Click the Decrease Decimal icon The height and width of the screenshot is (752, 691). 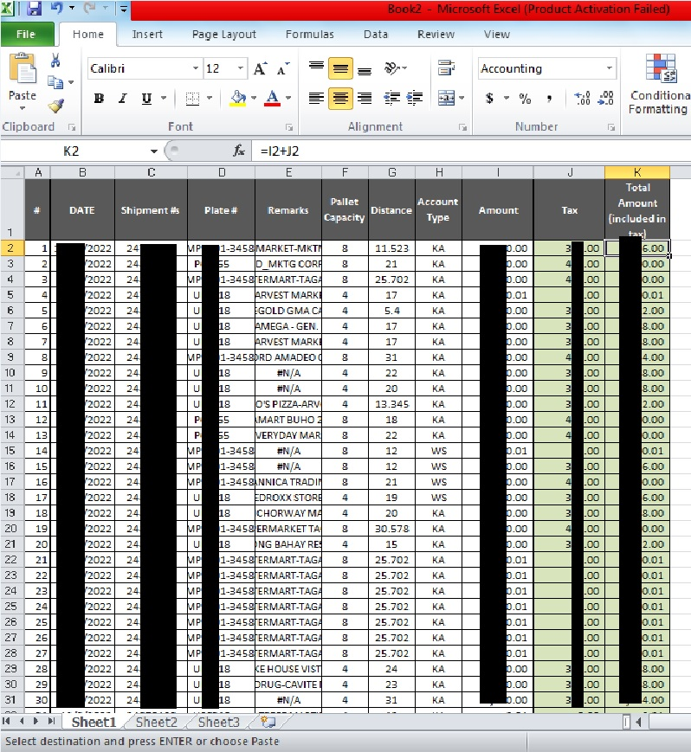pos(605,99)
